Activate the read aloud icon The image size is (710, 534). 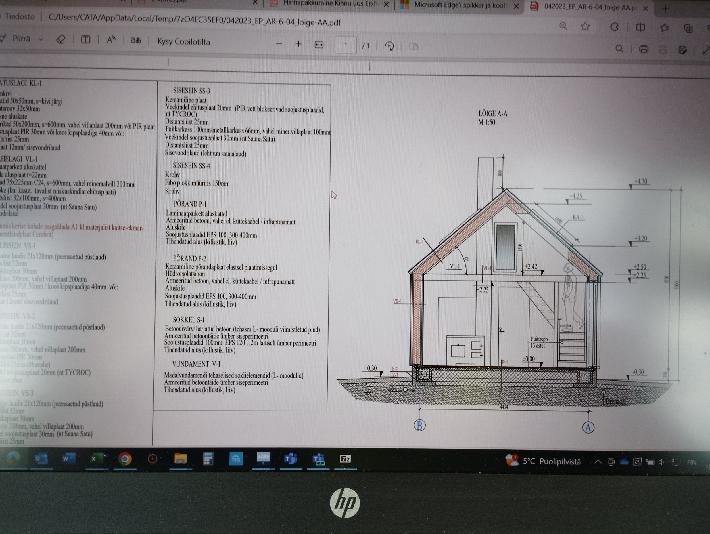point(111,40)
